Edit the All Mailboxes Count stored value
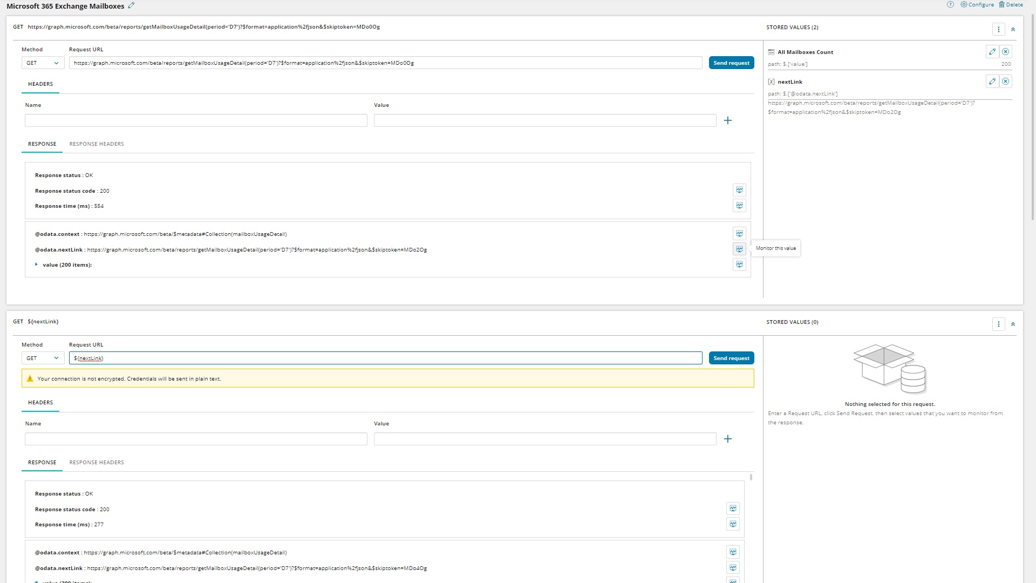 pos(992,52)
